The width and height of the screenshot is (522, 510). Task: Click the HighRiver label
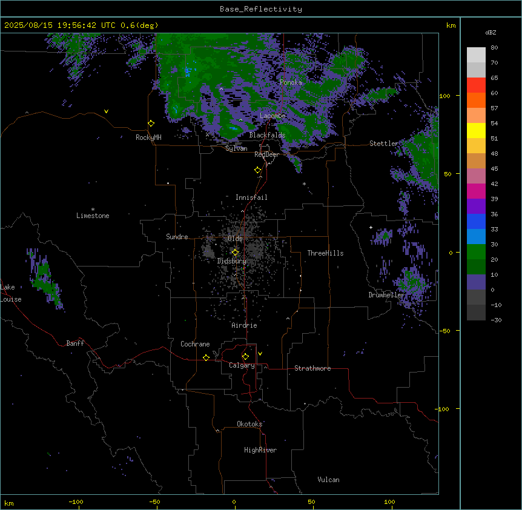(260, 450)
